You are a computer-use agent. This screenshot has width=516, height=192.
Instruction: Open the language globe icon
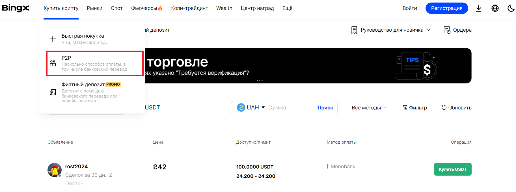495,8
